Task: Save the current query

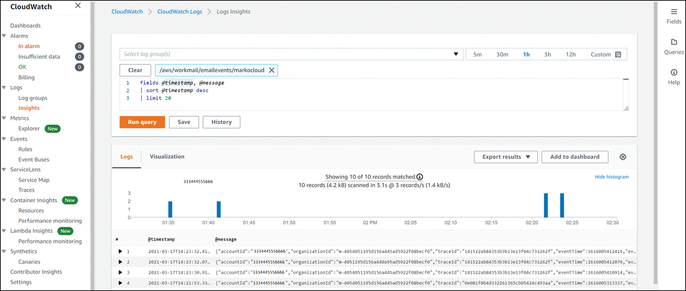Action: (x=184, y=122)
